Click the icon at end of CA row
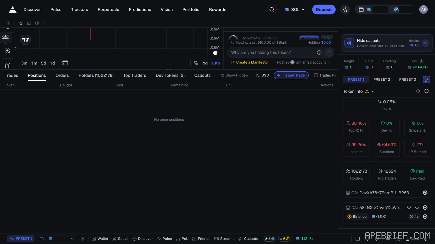Image resolution: width=435 pixels, height=244 pixels. [425, 193]
